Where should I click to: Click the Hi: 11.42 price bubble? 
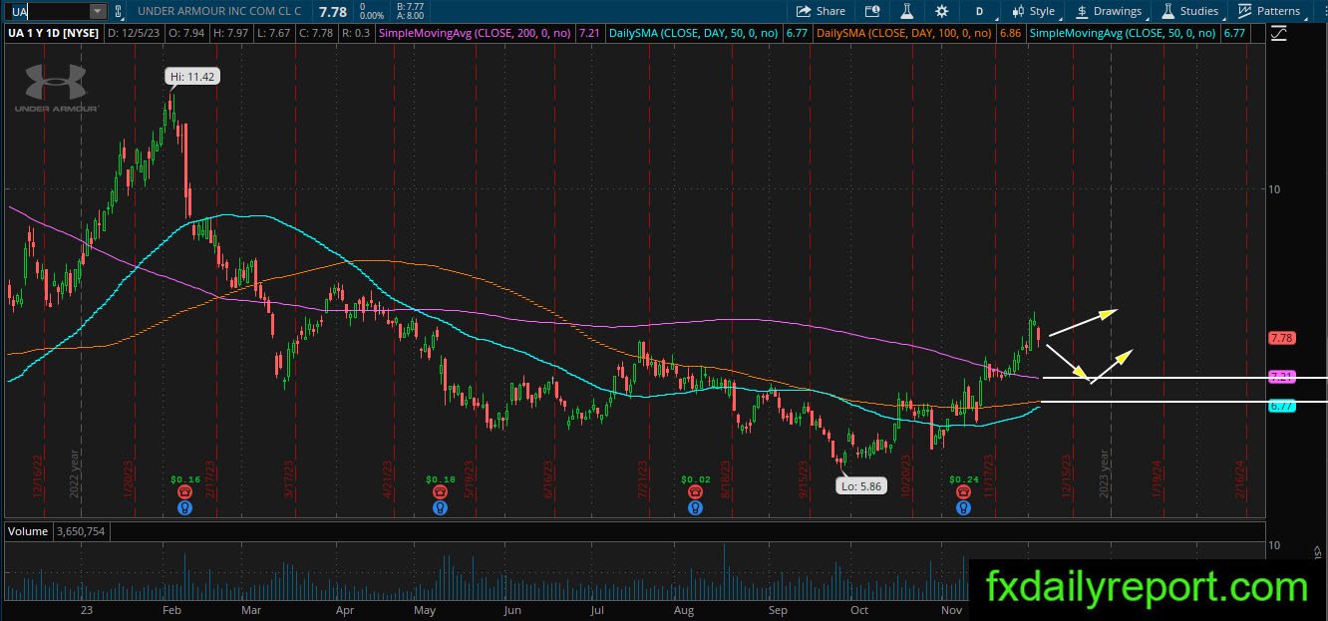193,76
